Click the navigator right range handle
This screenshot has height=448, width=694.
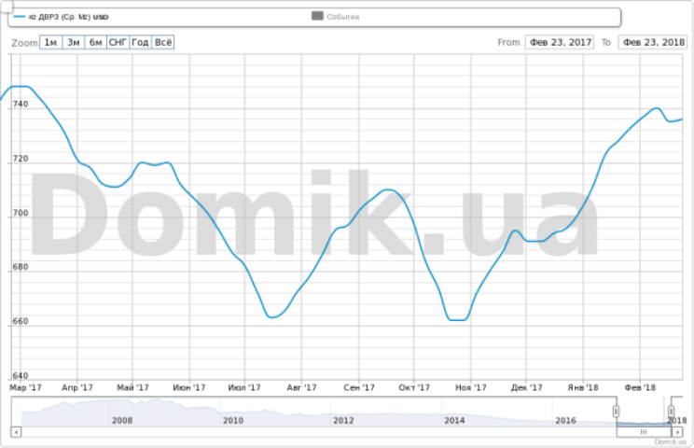pos(671,412)
